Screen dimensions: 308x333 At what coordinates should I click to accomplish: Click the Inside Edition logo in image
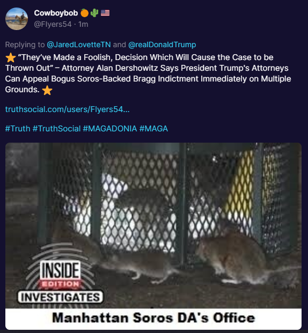[x=61, y=275]
